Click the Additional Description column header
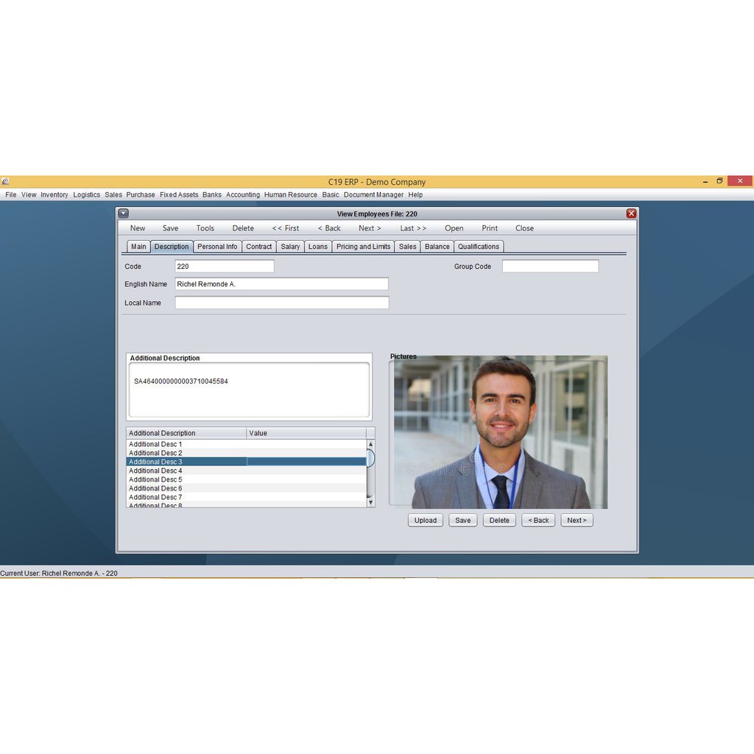 tap(186, 433)
